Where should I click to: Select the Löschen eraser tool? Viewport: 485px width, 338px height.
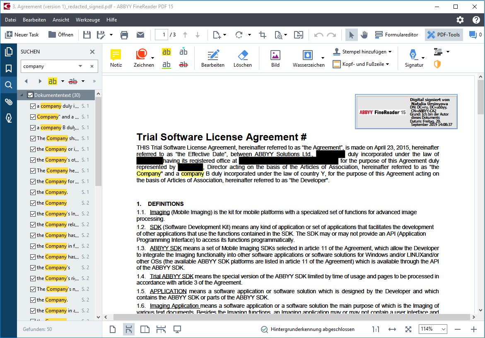[x=243, y=58]
